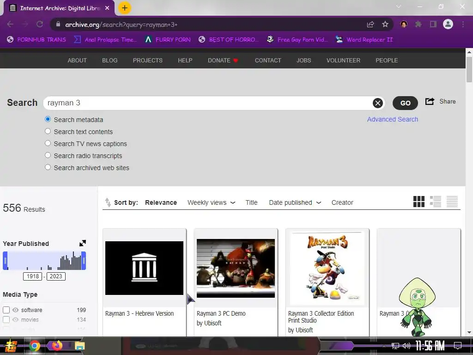Open the notifications tray icon

click(x=458, y=346)
